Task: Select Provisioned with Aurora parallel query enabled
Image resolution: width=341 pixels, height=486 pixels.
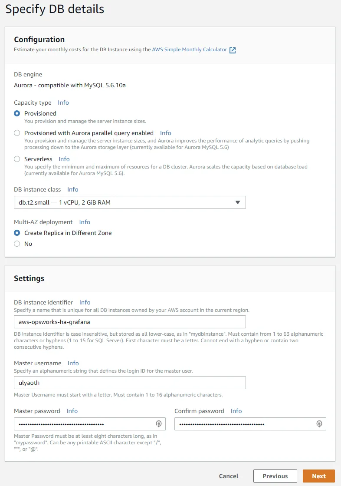Action: (17, 133)
